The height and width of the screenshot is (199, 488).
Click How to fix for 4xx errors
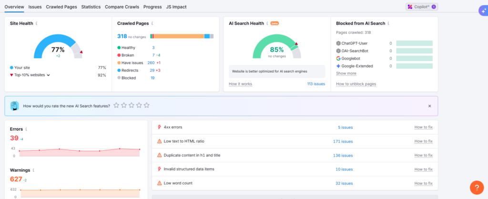[x=423, y=127]
